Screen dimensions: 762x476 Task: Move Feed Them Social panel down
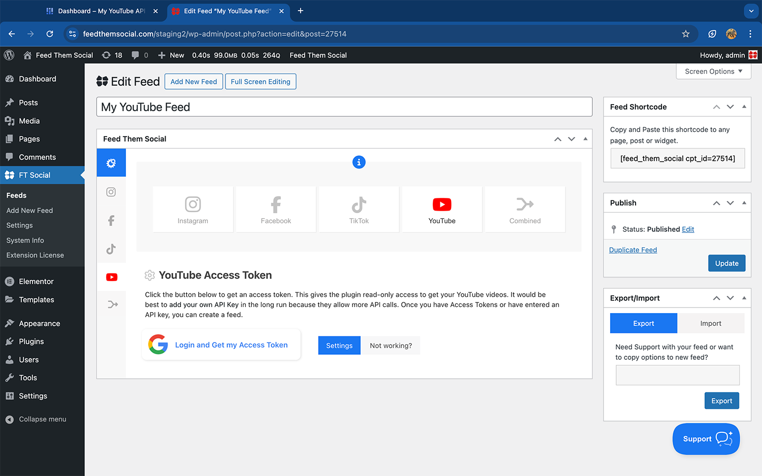(571, 139)
